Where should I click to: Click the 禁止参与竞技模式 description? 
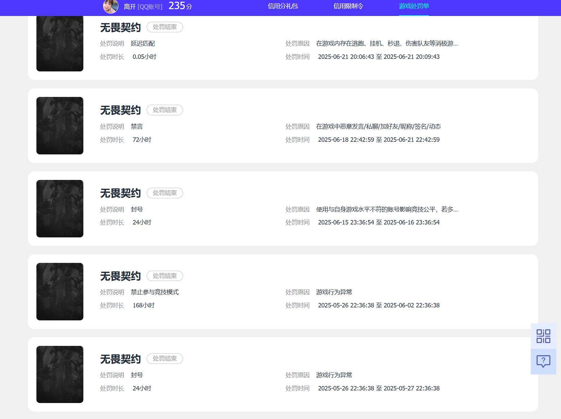coord(155,292)
